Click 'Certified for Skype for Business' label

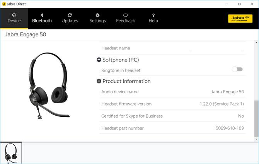point(132,116)
